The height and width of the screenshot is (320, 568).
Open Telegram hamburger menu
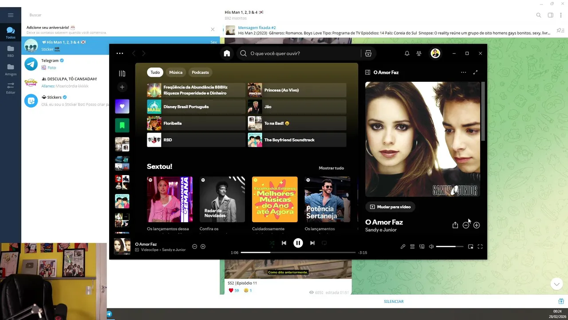click(x=11, y=15)
